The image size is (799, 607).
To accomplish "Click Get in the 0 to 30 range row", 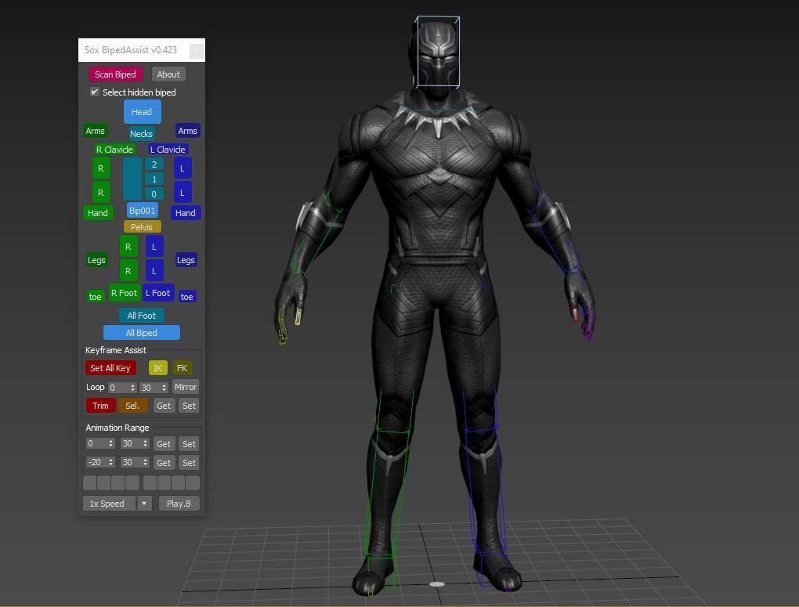I will (x=164, y=444).
